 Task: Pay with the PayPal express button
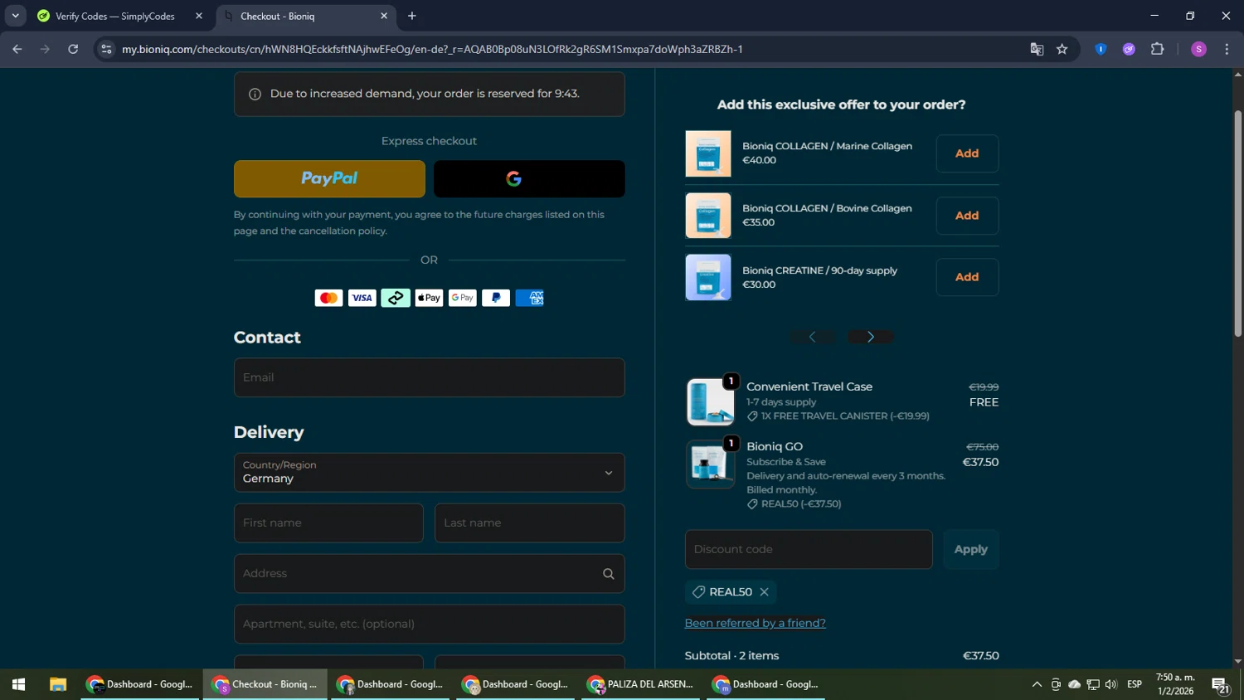(x=329, y=178)
